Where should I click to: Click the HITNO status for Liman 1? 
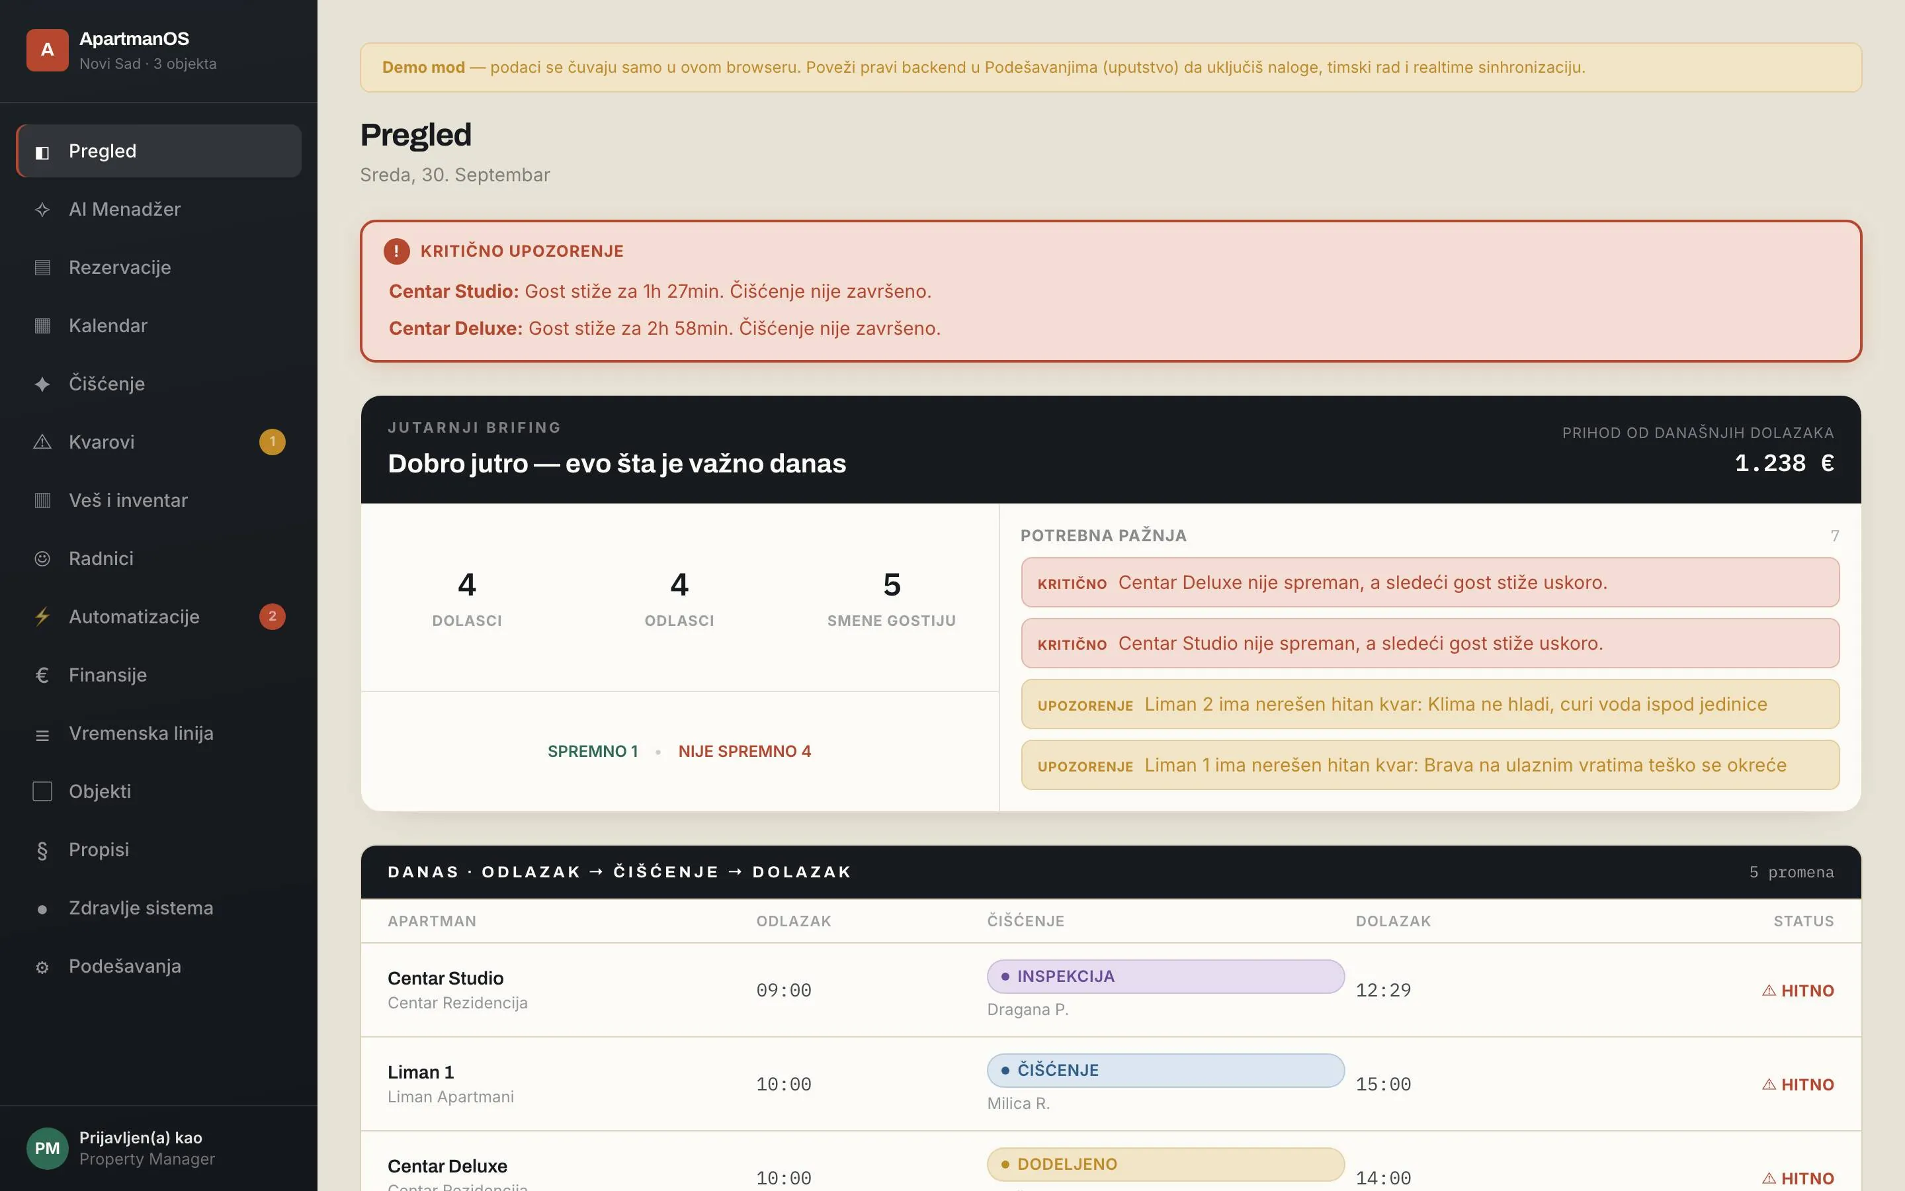coord(1798,1084)
